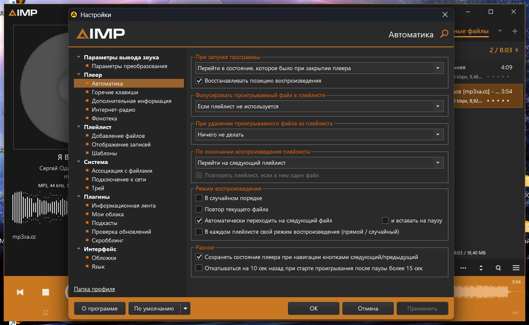This screenshot has height=325, width=529.
Task: Uncheck Восстанавливать позицию воспроизведения
Action: pyautogui.click(x=199, y=81)
